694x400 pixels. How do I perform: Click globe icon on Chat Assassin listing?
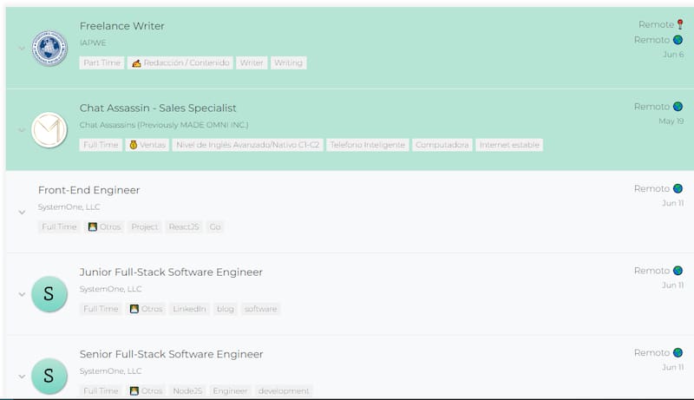(678, 107)
